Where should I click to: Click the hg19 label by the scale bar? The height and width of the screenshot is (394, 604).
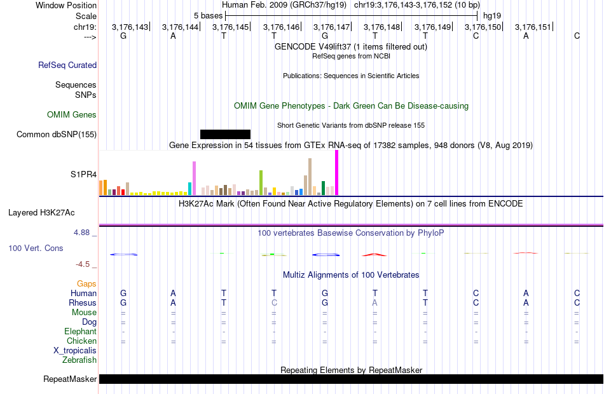492,16
